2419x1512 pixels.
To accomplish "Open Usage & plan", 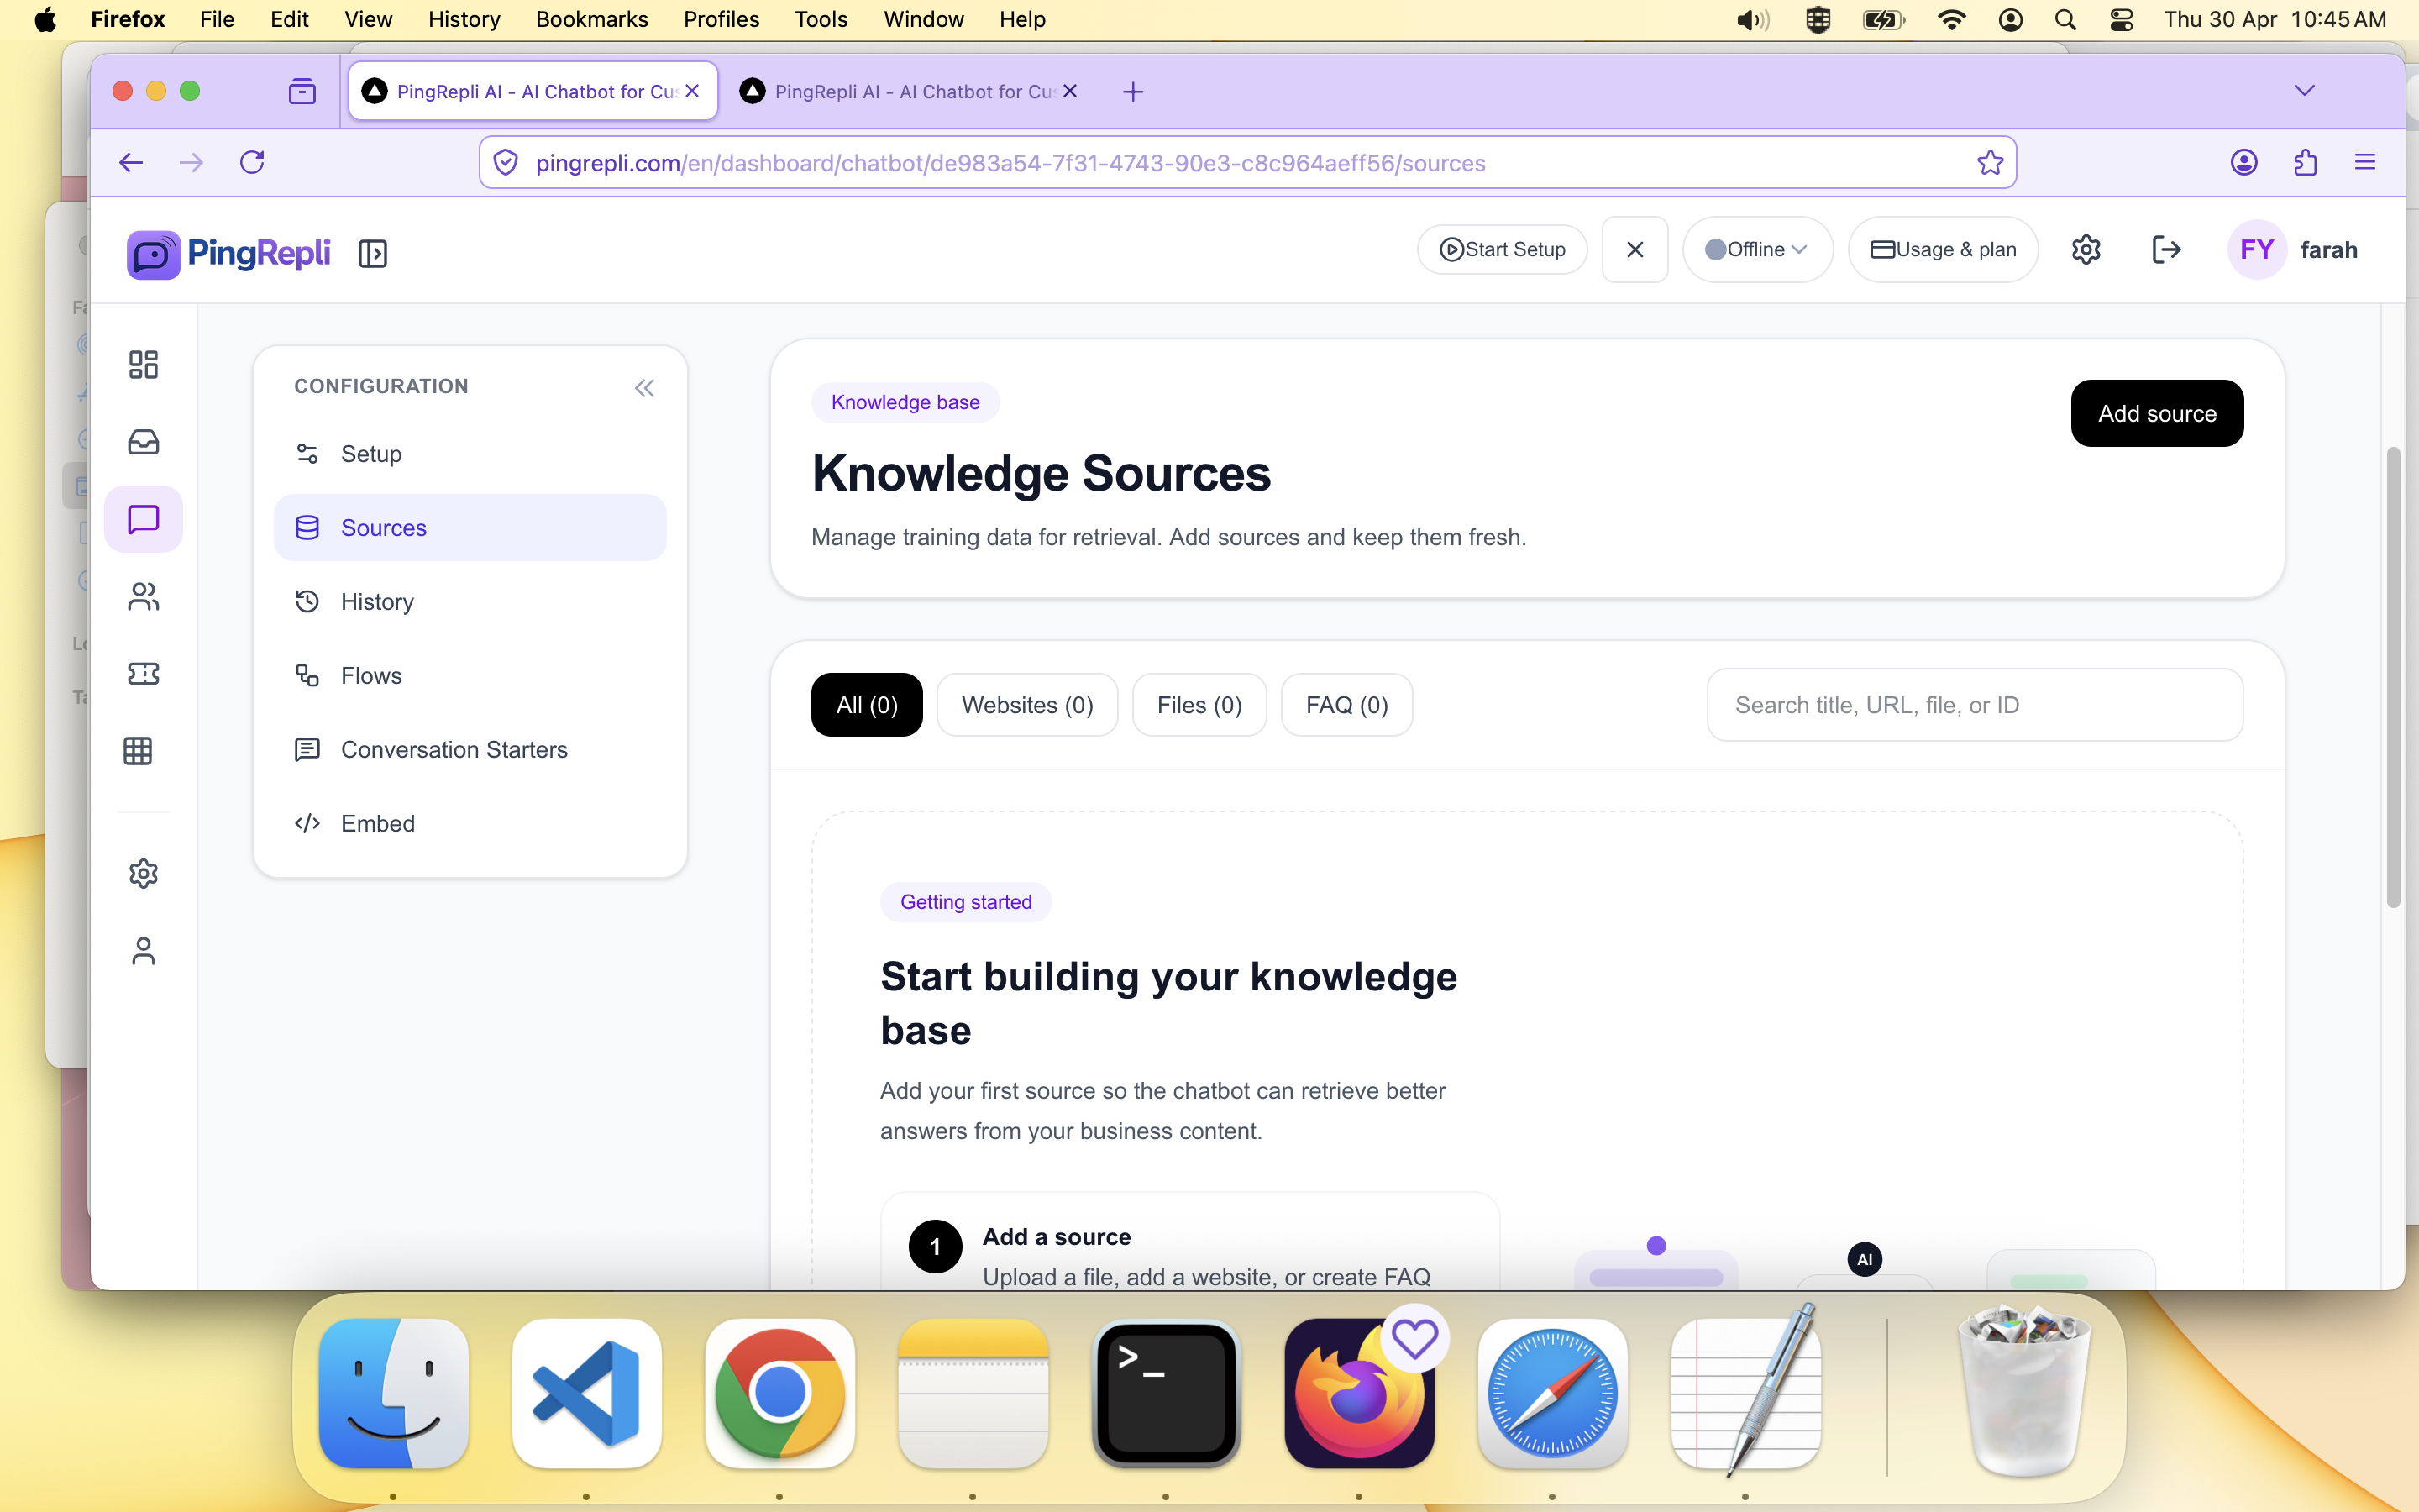I will click(1944, 249).
